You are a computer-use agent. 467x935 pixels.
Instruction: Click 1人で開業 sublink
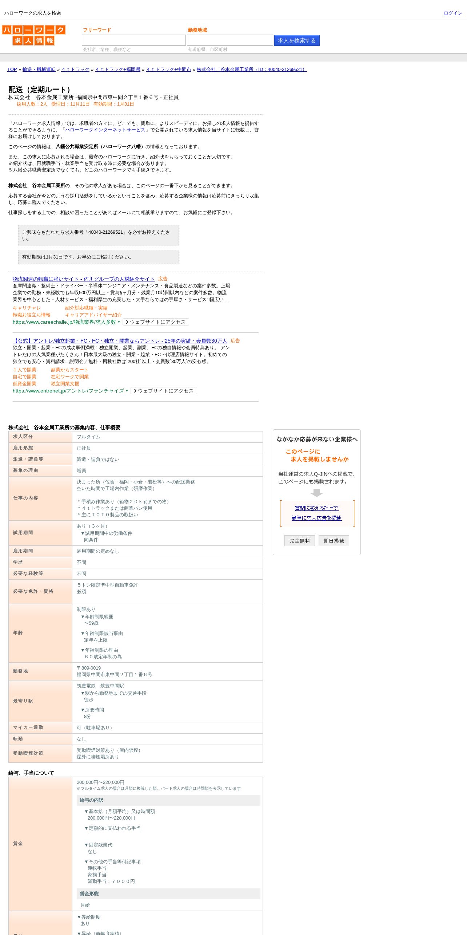click(x=24, y=370)
